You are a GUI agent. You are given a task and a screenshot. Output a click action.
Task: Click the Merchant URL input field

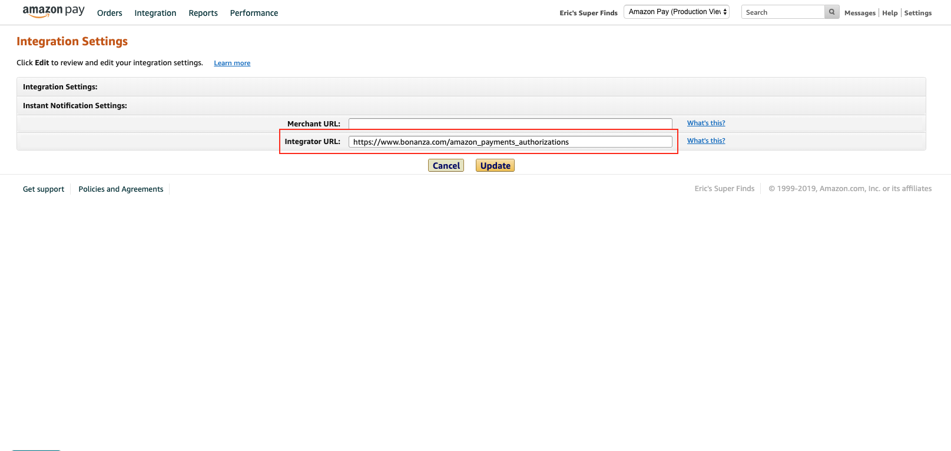(510, 123)
